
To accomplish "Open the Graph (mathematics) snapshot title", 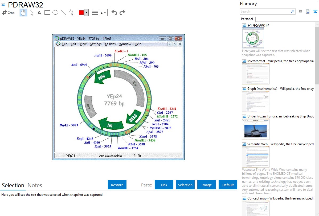I will click(280, 89).
